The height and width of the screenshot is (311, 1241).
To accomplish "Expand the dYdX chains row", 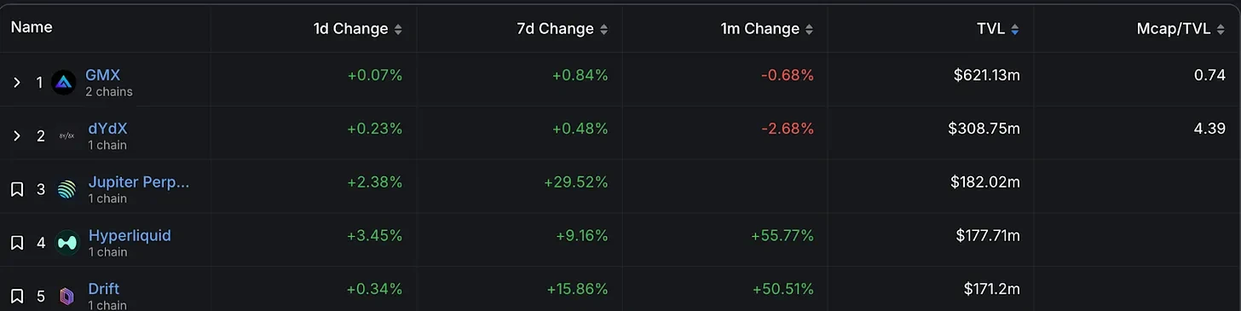I will tap(16, 136).
